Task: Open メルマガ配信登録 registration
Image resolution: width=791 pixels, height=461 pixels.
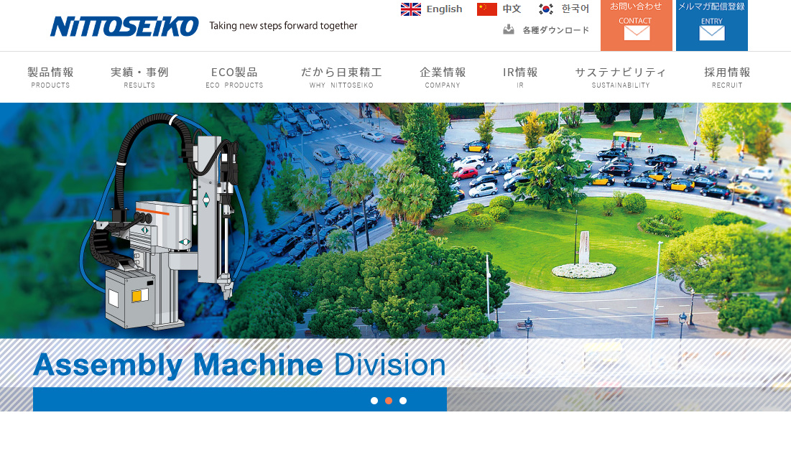Action: 712,25
